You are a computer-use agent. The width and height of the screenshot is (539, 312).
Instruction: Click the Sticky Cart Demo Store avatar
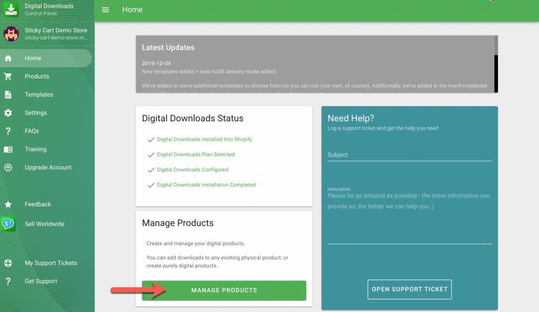click(11, 34)
